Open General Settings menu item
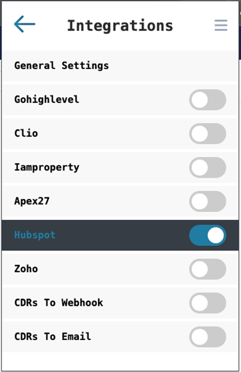Viewport: 241px width, 372px height. 61,66
